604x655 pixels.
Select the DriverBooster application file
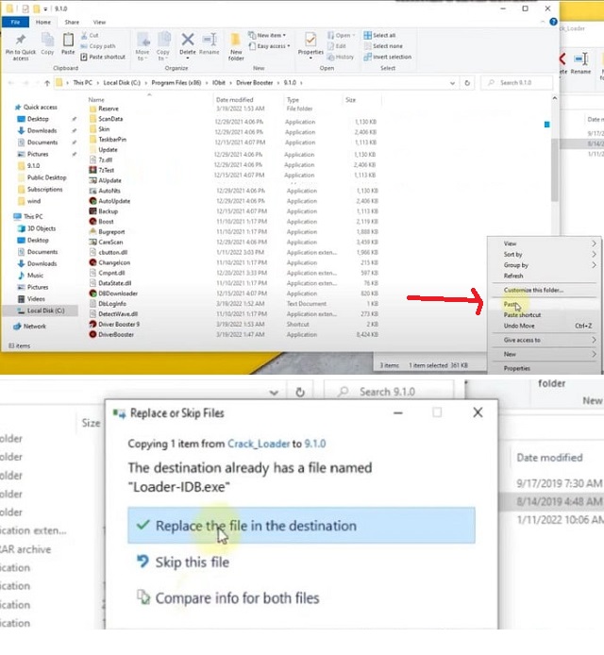pos(115,334)
